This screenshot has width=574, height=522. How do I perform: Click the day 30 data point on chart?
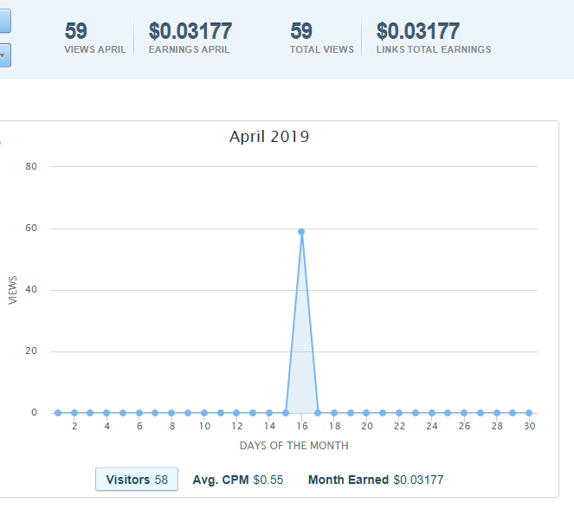pos(529,413)
